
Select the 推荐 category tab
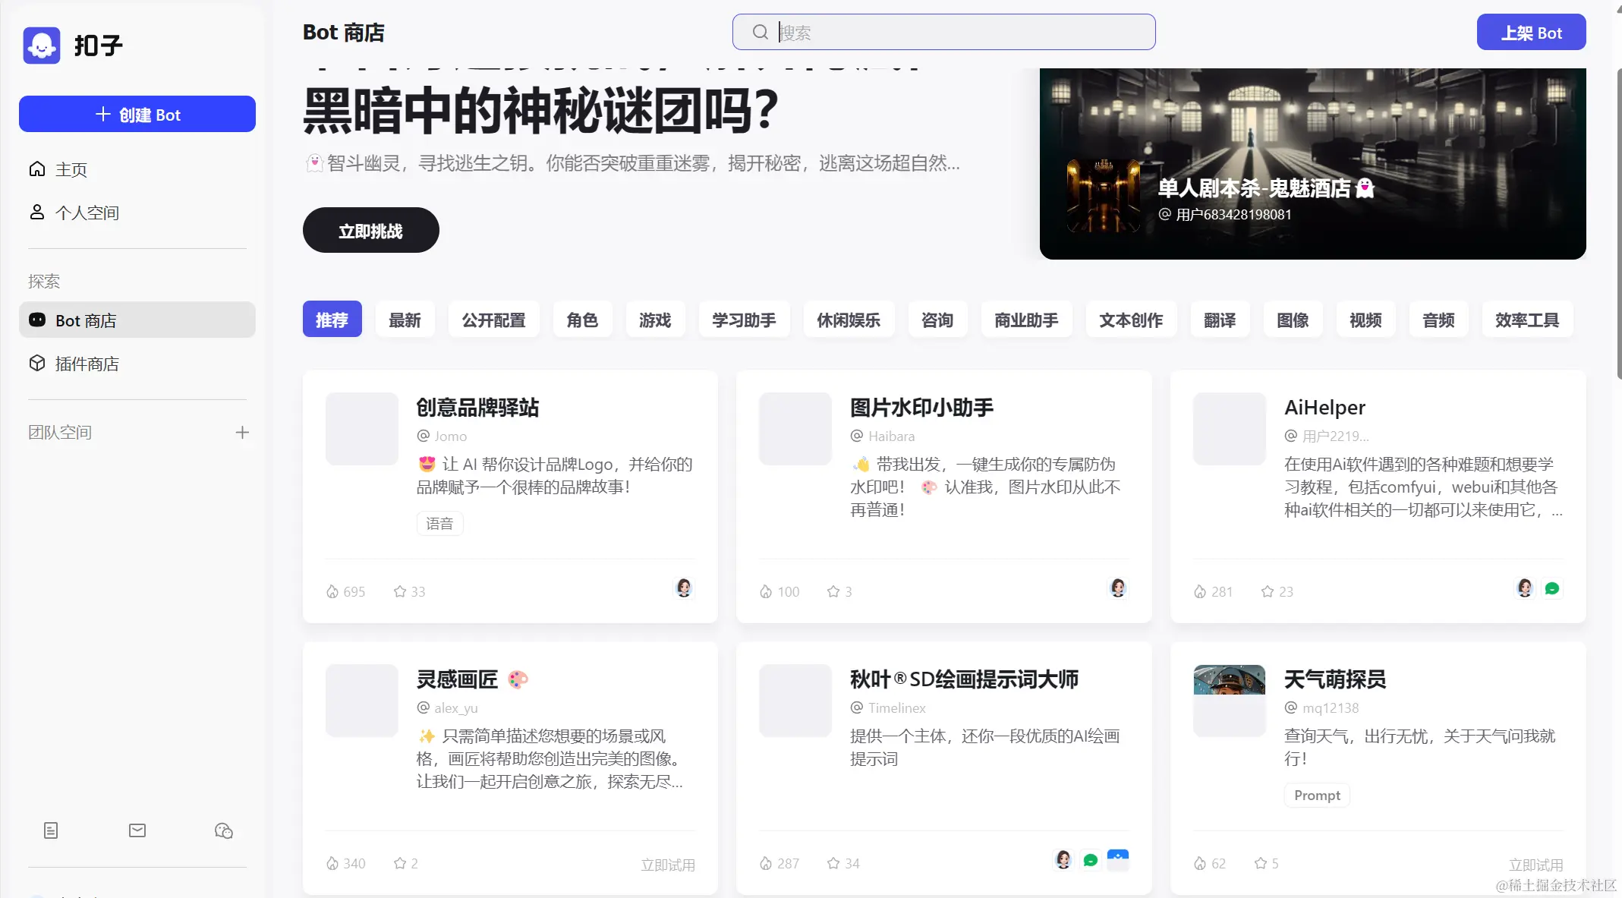click(x=332, y=320)
